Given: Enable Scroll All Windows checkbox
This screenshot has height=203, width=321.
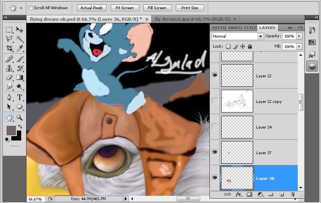Looking at the screenshot, I should pos(31,8).
